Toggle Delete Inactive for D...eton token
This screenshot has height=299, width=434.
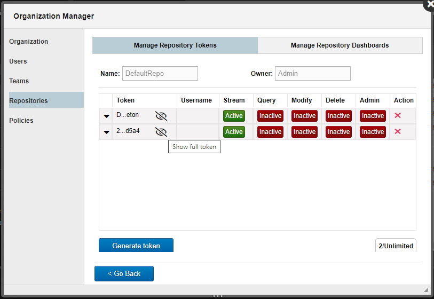(x=338, y=116)
